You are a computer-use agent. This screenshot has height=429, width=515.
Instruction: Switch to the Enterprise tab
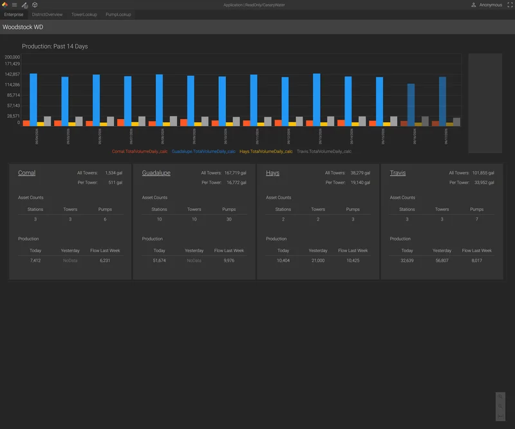pos(14,14)
